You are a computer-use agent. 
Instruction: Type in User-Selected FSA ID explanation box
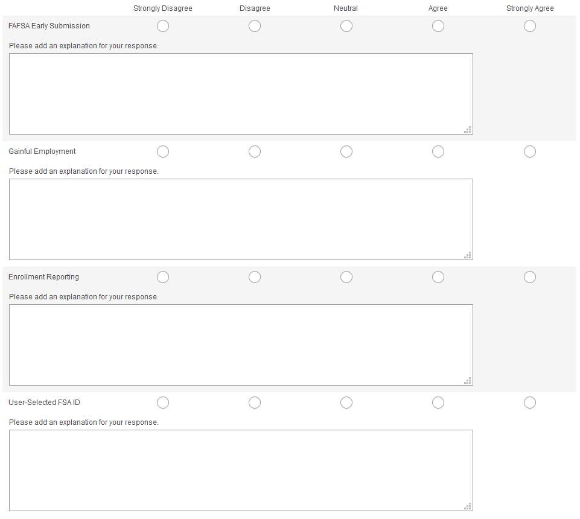click(241, 470)
